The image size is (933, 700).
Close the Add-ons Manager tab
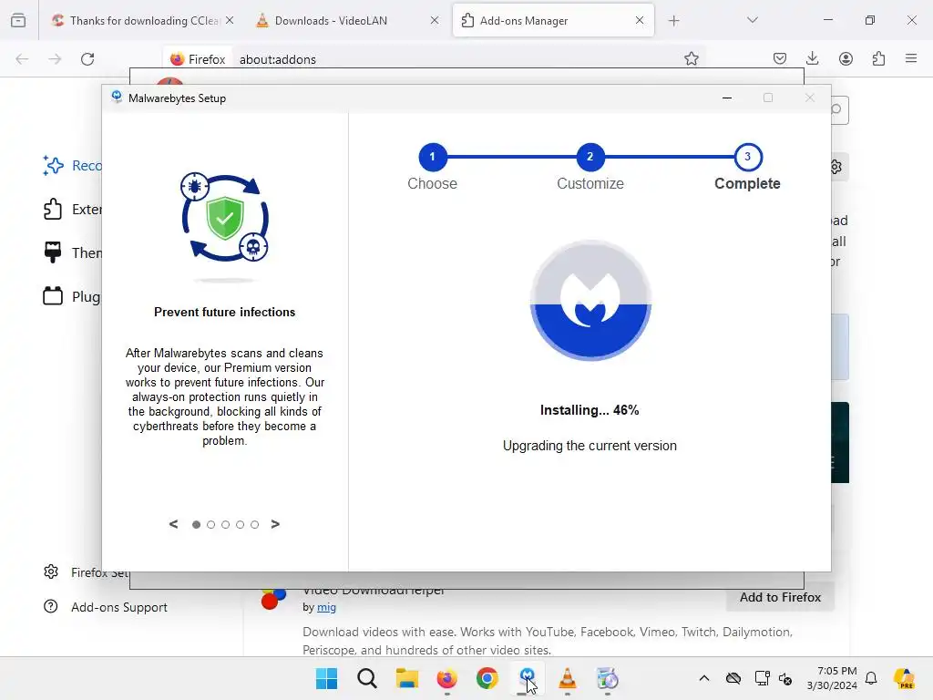pyautogui.click(x=640, y=21)
